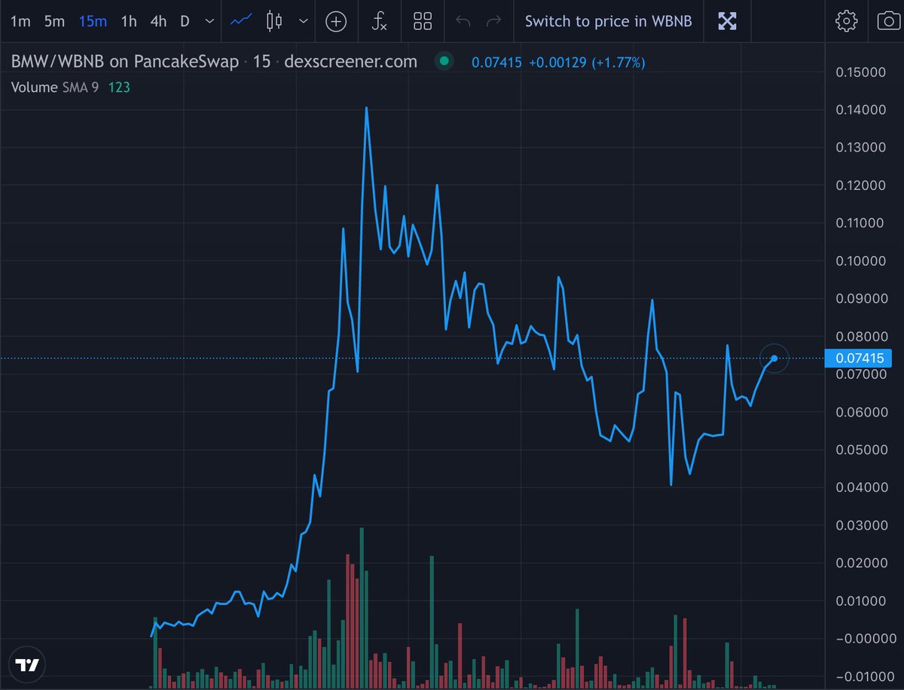This screenshot has height=690, width=904.
Task: Toggle fullscreen mode icon
Action: point(727,21)
